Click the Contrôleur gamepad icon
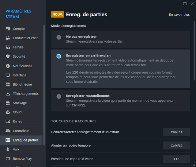Screen dimensions: 196x167 [8, 131]
